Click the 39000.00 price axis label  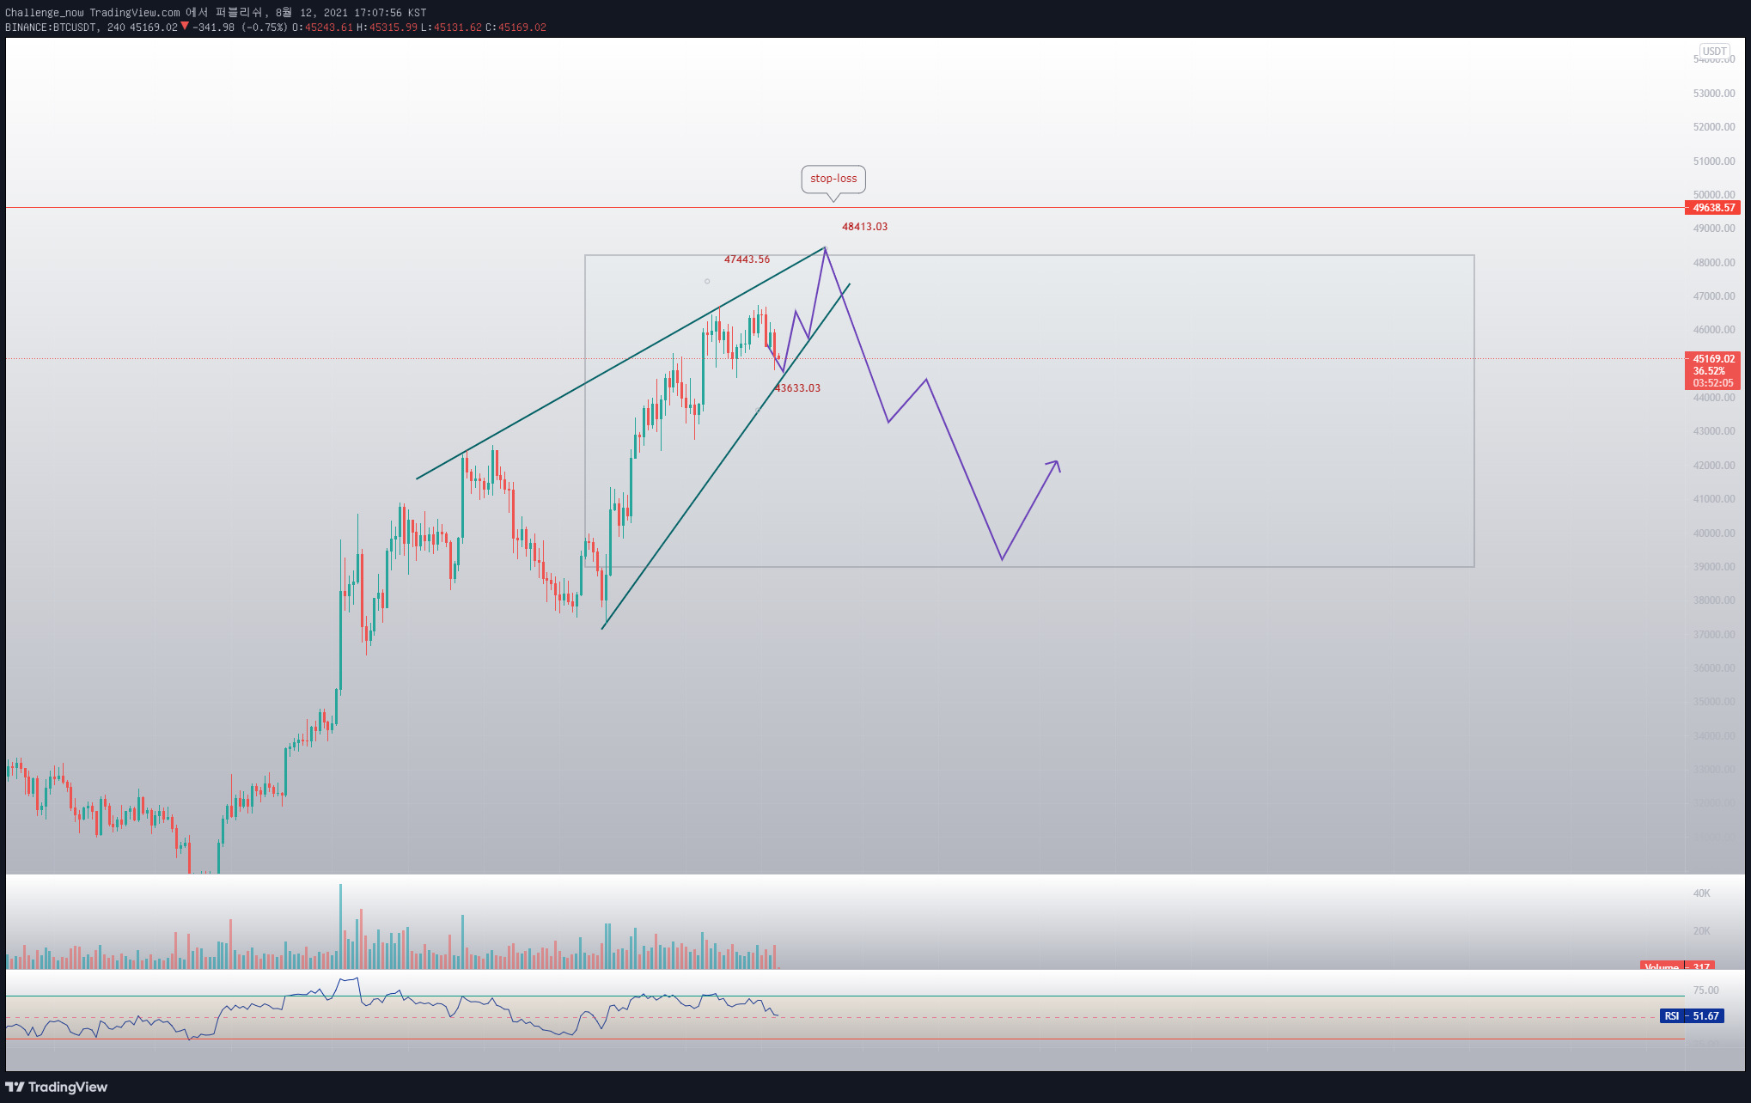click(x=1714, y=567)
